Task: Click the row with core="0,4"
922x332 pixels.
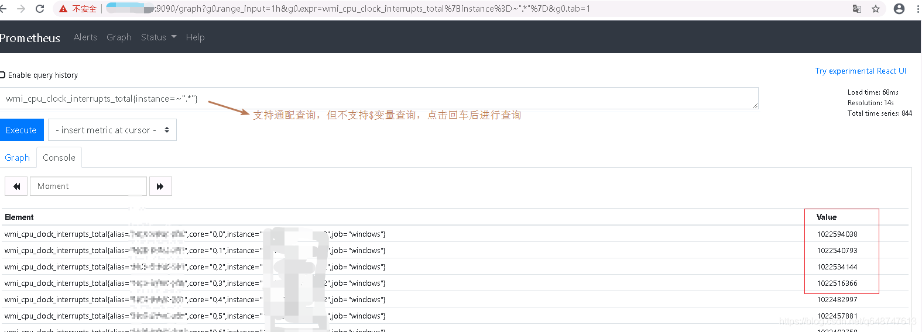Action: 455,299
